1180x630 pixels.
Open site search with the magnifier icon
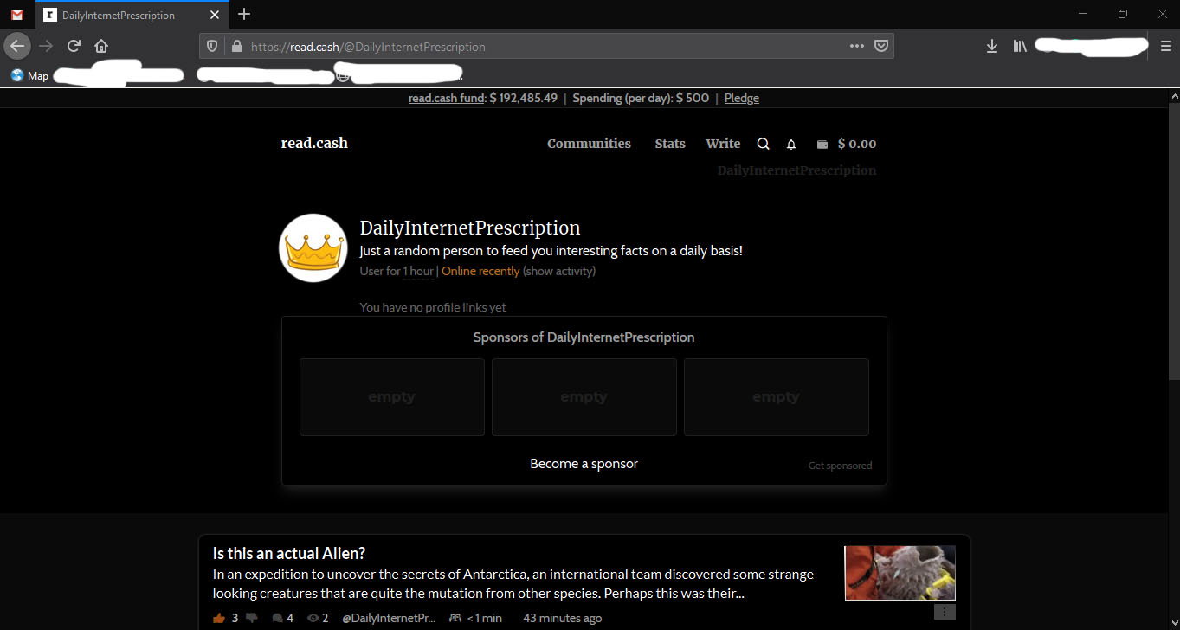[x=763, y=144]
